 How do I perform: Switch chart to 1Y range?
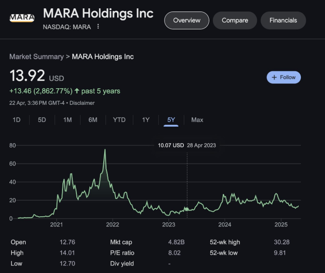tap(146, 120)
